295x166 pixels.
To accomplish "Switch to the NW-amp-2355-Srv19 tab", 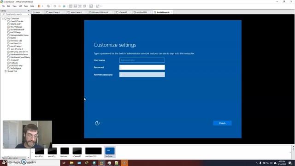I will [x=100, y=12].
